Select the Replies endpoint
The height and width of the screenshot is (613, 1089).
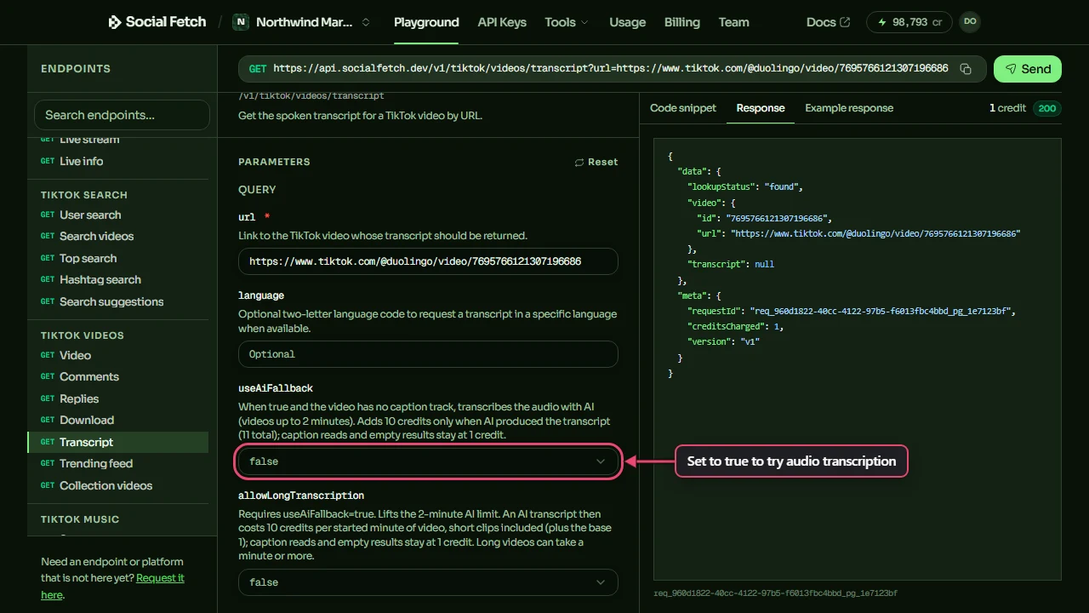pyautogui.click(x=117, y=398)
